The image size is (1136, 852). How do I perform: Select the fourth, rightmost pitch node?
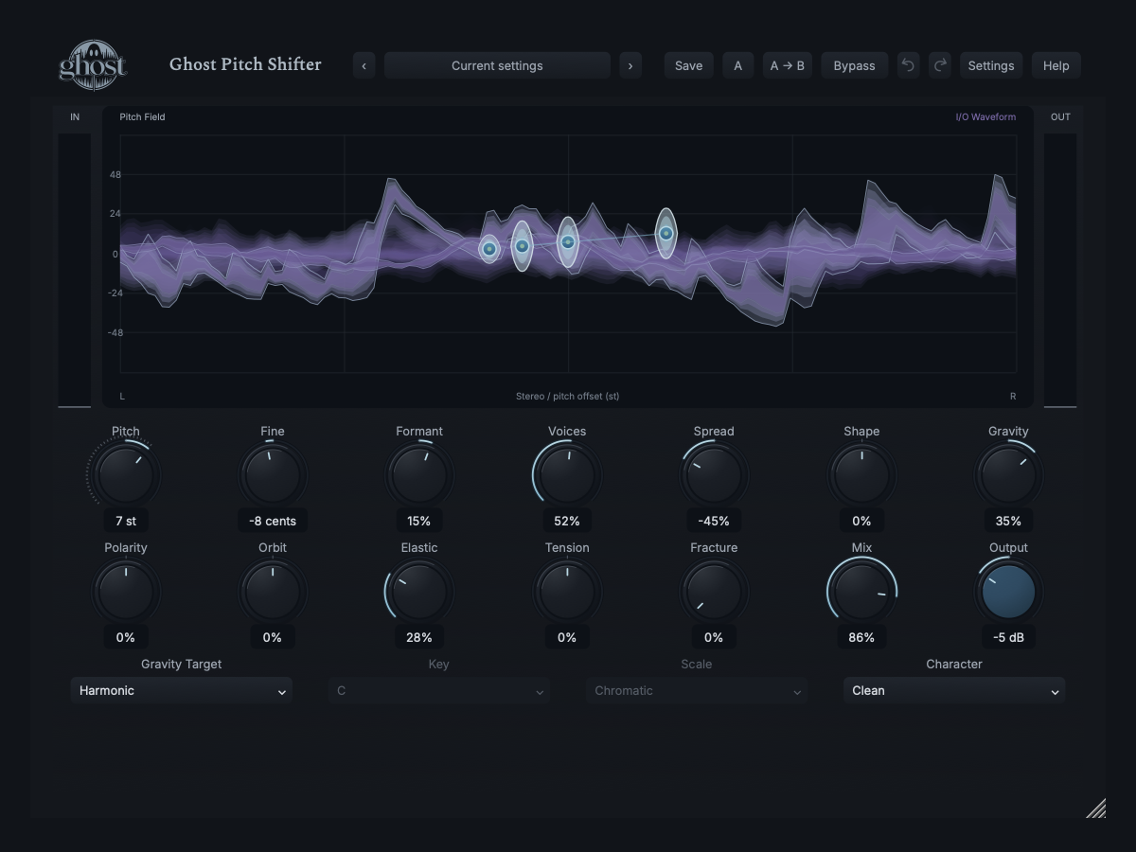666,233
